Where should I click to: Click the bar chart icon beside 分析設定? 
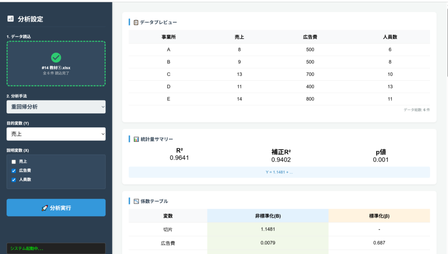(x=10, y=19)
